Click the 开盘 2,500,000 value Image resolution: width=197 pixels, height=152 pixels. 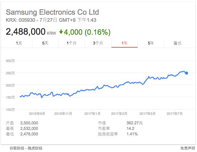pyautogui.click(x=29, y=123)
